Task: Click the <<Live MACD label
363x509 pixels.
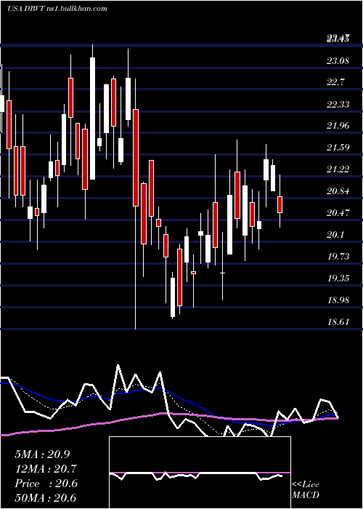Action: (306, 490)
